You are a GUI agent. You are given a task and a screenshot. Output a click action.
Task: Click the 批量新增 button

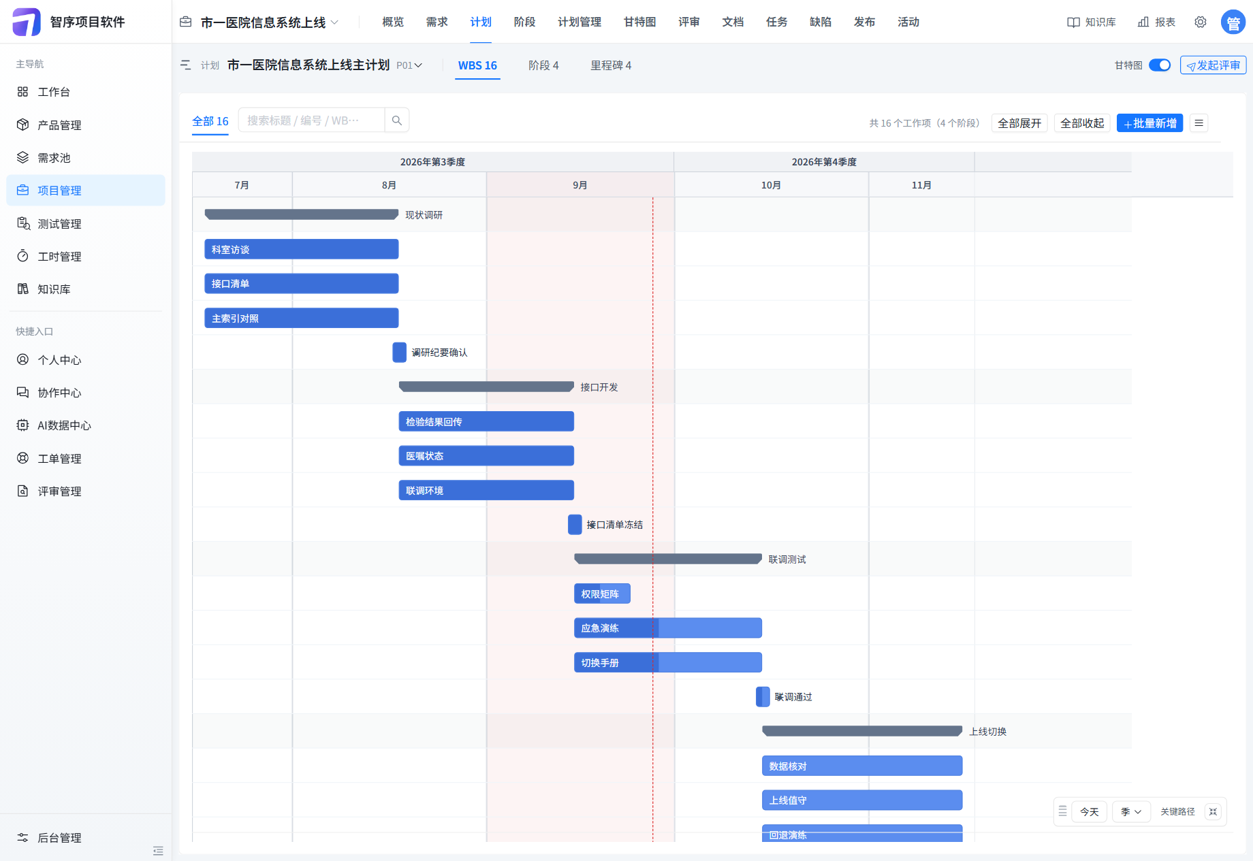pos(1149,123)
